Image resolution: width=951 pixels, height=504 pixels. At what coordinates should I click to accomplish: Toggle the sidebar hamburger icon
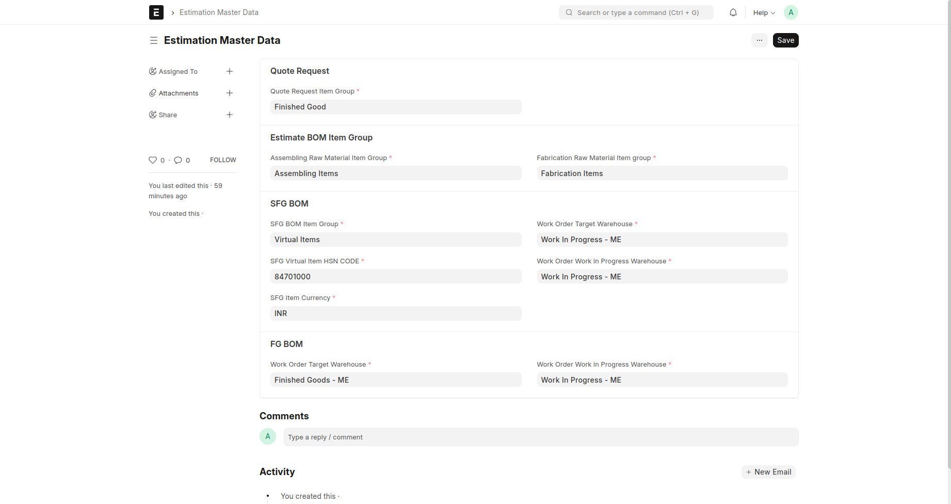(153, 40)
